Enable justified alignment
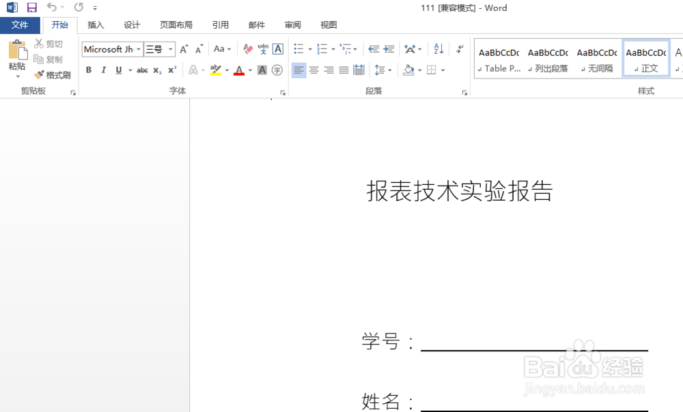Image resolution: width=683 pixels, height=412 pixels. [344, 70]
